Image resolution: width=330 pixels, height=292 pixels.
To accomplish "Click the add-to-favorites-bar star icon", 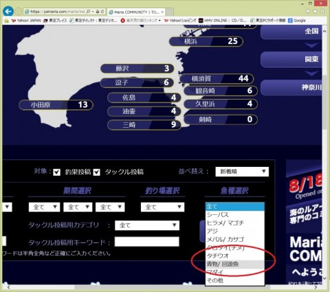I will [x=6, y=21].
